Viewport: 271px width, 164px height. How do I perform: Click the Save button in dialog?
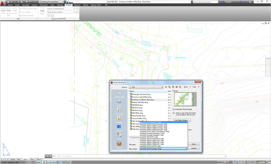click(194, 144)
